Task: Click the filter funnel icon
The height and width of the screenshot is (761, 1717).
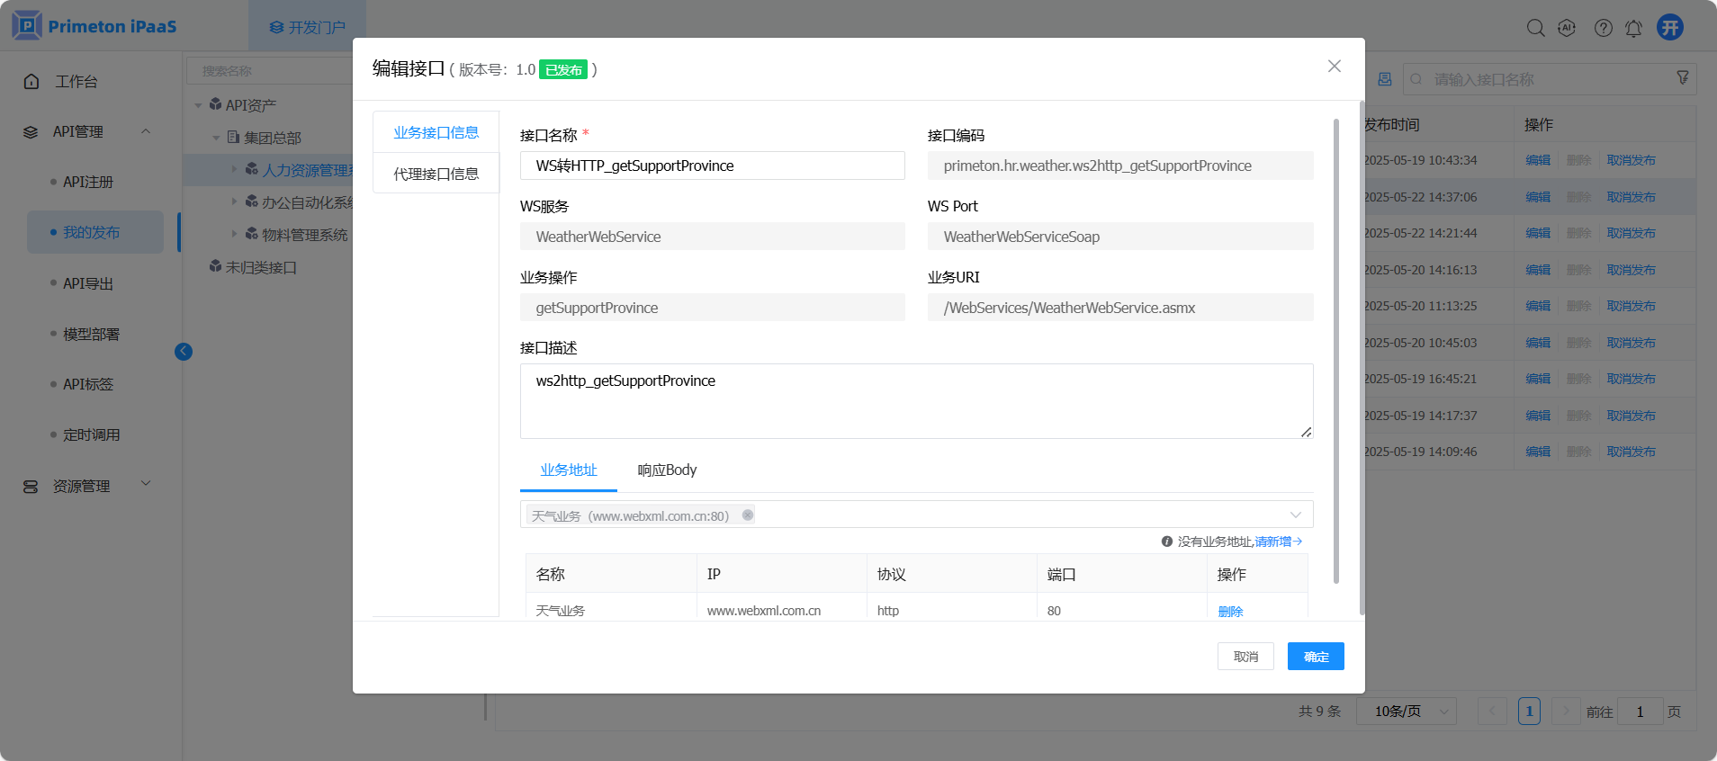Action: (1682, 78)
